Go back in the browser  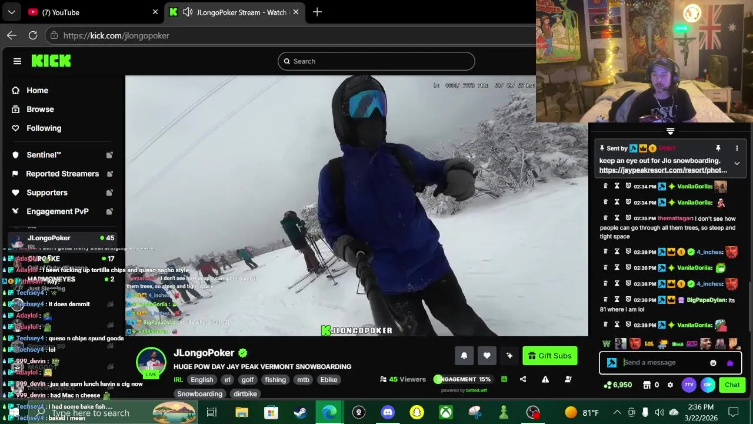point(12,35)
